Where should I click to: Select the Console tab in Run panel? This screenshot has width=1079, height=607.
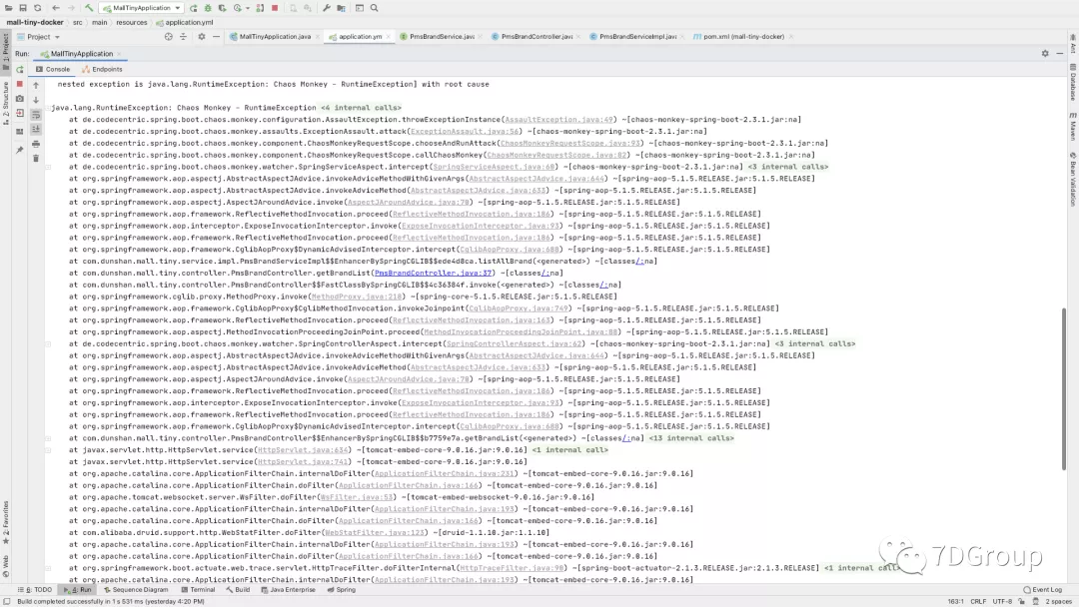point(53,69)
